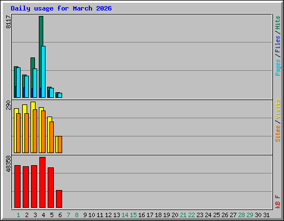Click the 290 visits axis maximum label

[8, 105]
